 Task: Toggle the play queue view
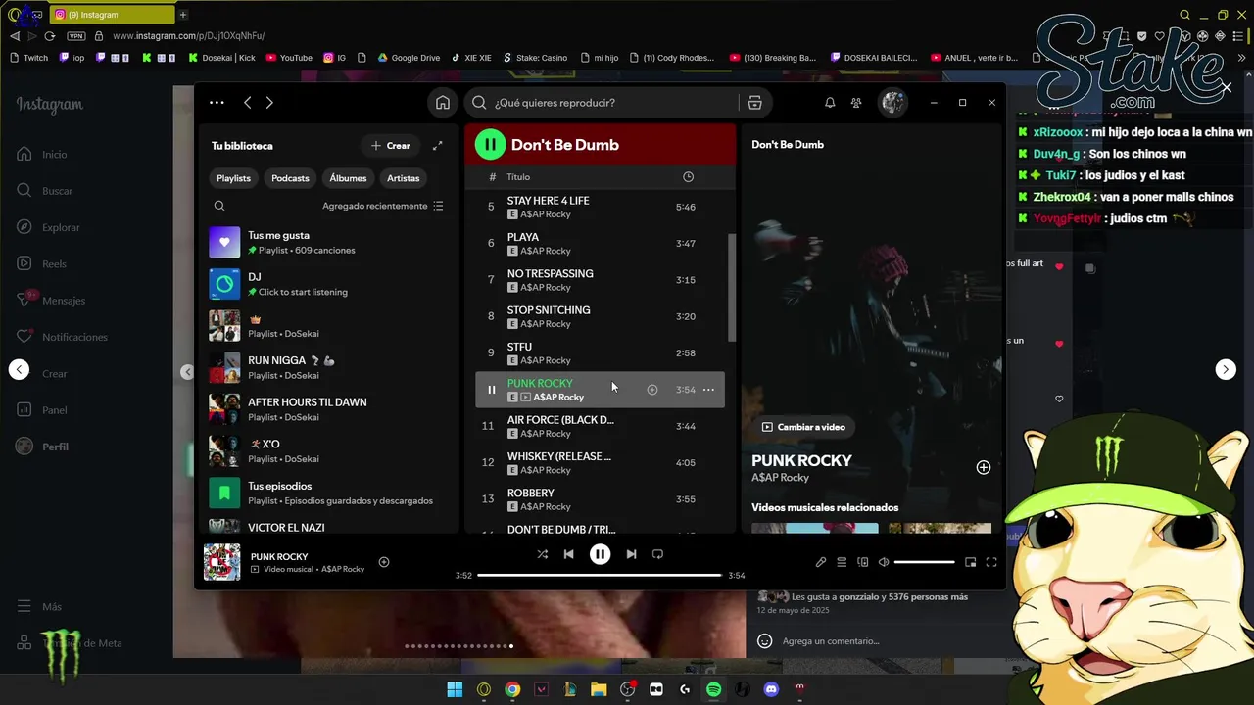tap(842, 562)
